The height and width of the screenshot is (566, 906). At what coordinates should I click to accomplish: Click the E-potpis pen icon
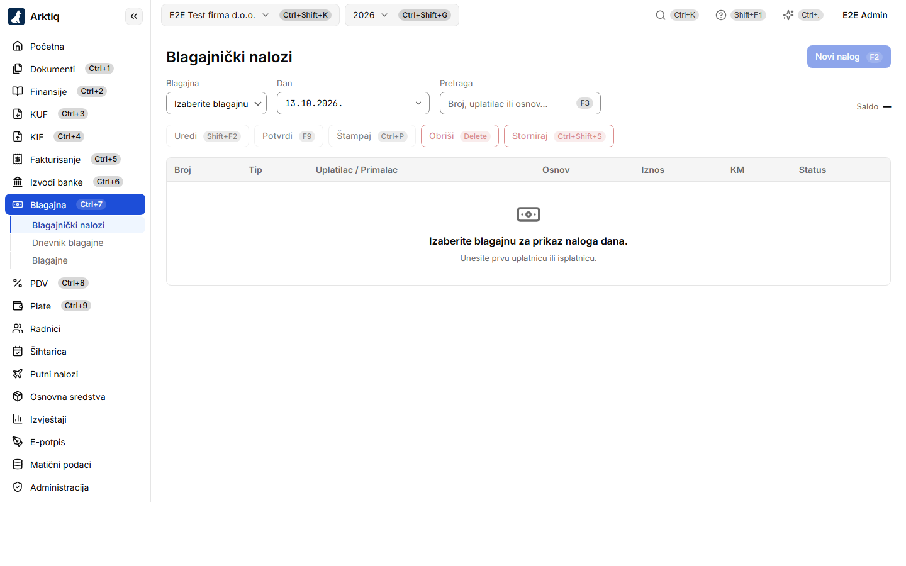click(x=18, y=441)
